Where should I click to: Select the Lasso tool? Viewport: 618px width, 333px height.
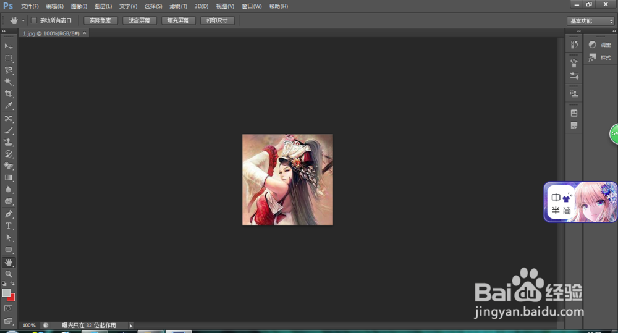8,70
